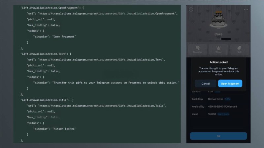
Task: Click the "Action Locked" singular value in JSON
Action: [64, 129]
